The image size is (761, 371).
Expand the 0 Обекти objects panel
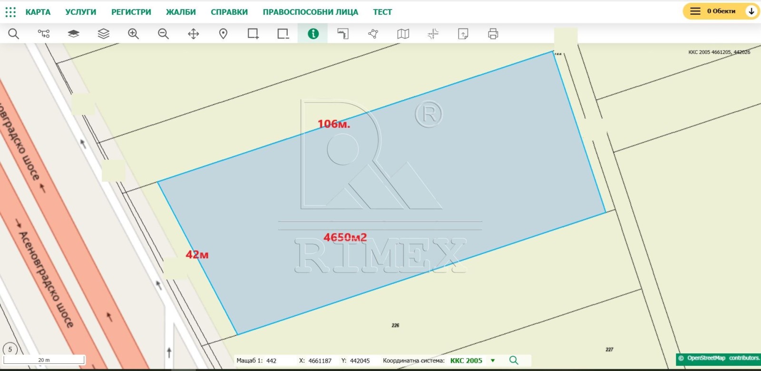721,11
